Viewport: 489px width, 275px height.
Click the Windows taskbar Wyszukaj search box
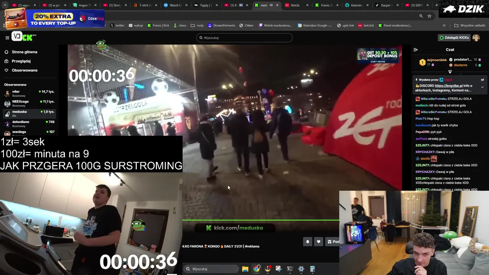click(x=211, y=269)
